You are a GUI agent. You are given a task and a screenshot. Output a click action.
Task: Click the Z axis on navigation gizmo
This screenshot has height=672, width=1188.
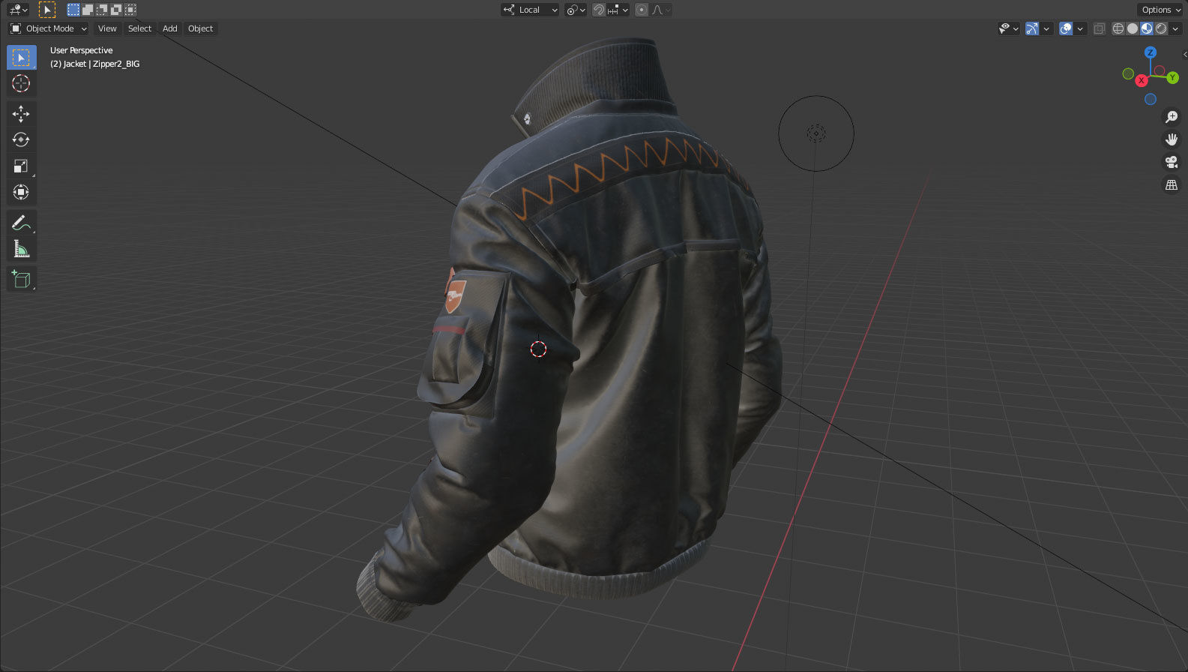(1151, 52)
